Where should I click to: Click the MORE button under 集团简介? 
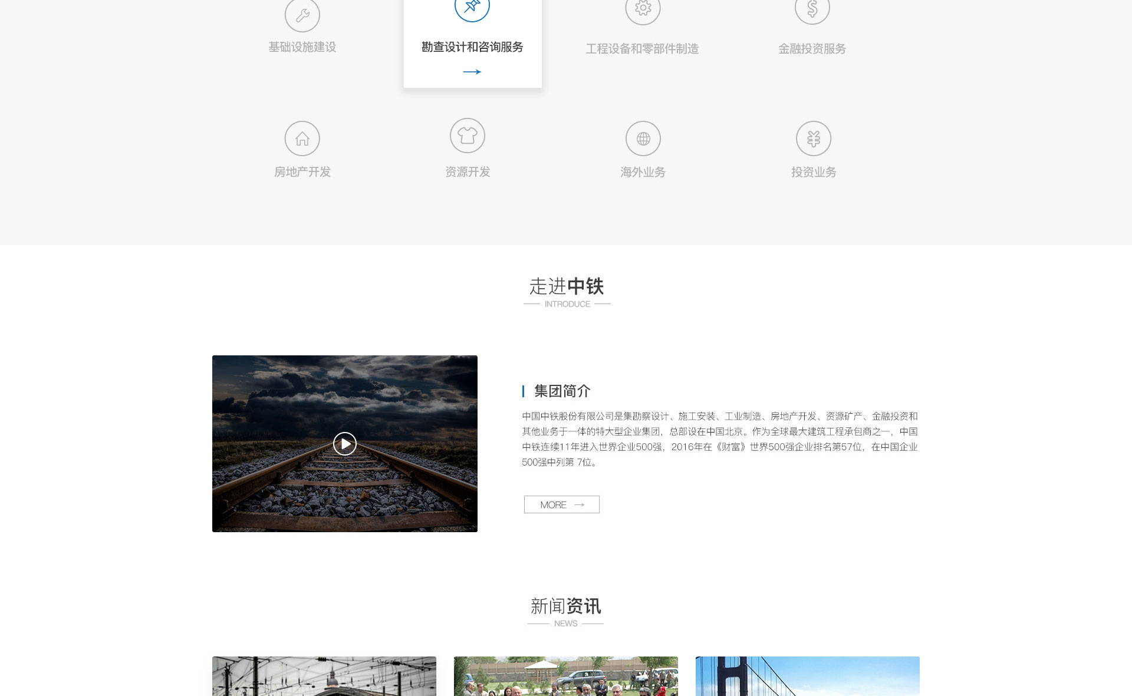(x=562, y=504)
